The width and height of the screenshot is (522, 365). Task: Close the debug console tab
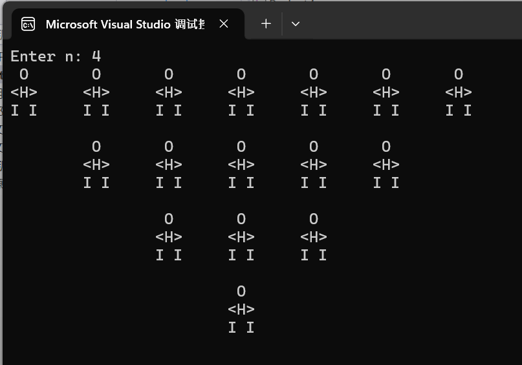point(224,24)
